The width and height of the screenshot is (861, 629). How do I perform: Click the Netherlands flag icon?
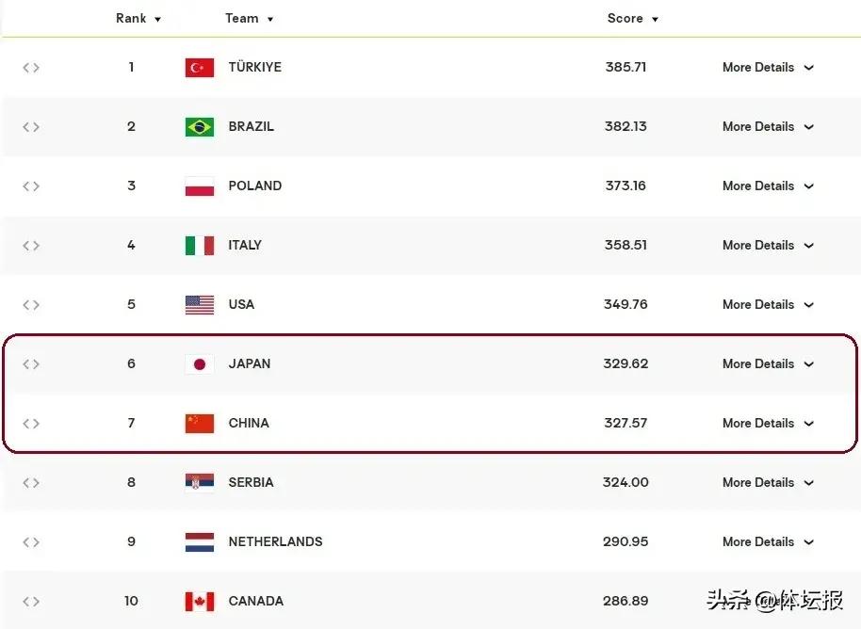199,542
